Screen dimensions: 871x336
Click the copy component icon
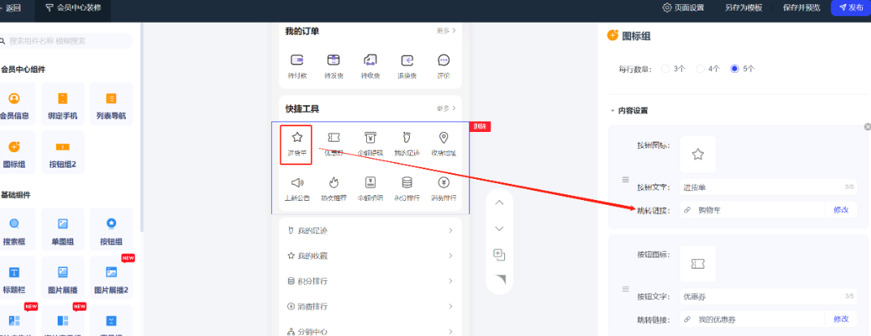point(499,255)
